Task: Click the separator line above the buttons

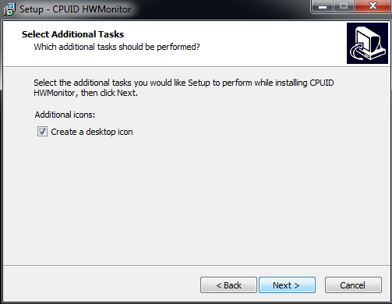Action: point(196,265)
